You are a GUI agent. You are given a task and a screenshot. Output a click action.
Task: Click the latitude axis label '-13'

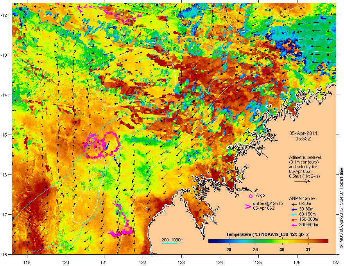coord(4,55)
